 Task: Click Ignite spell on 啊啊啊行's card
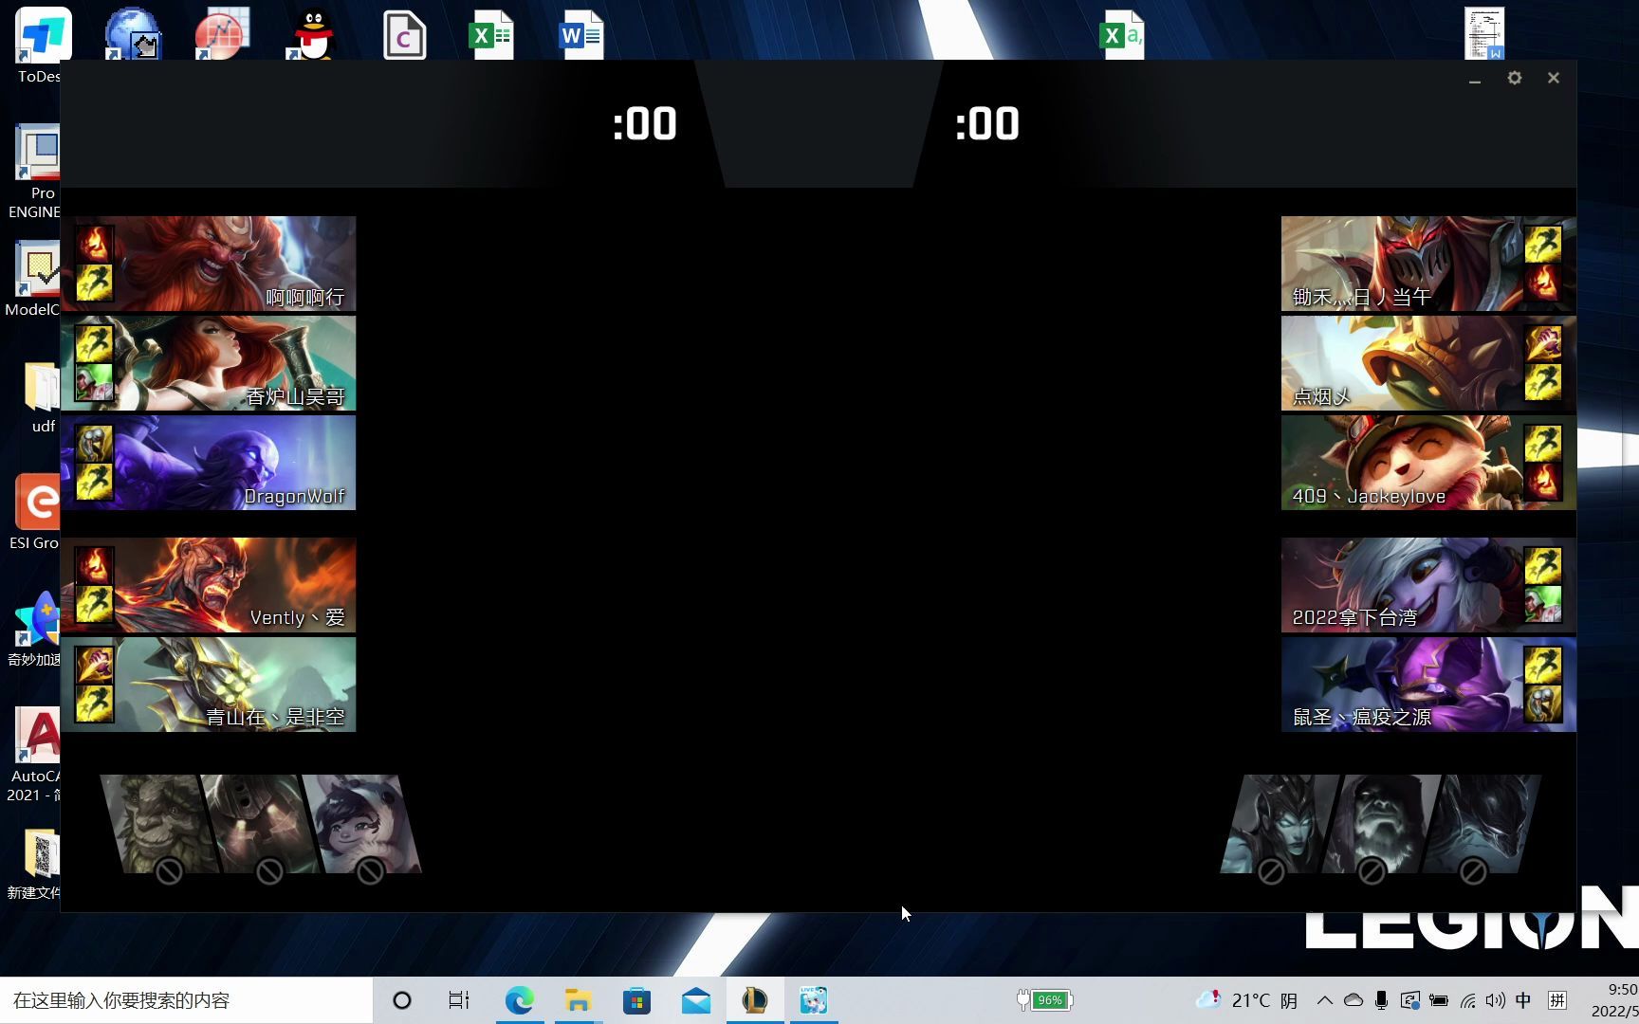(x=94, y=244)
